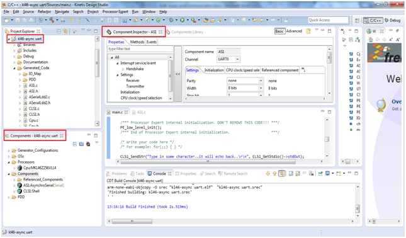Click the Component name AS1 field
406x238 pixels.
pos(228,52)
